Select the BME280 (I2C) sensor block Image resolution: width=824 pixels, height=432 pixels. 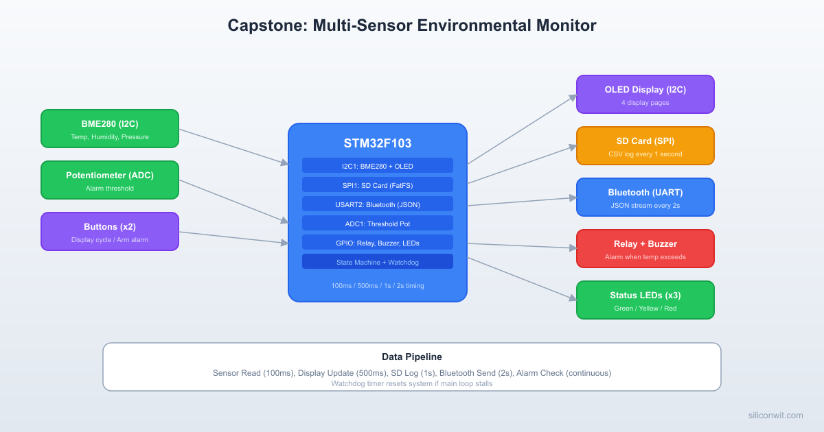tap(109, 128)
